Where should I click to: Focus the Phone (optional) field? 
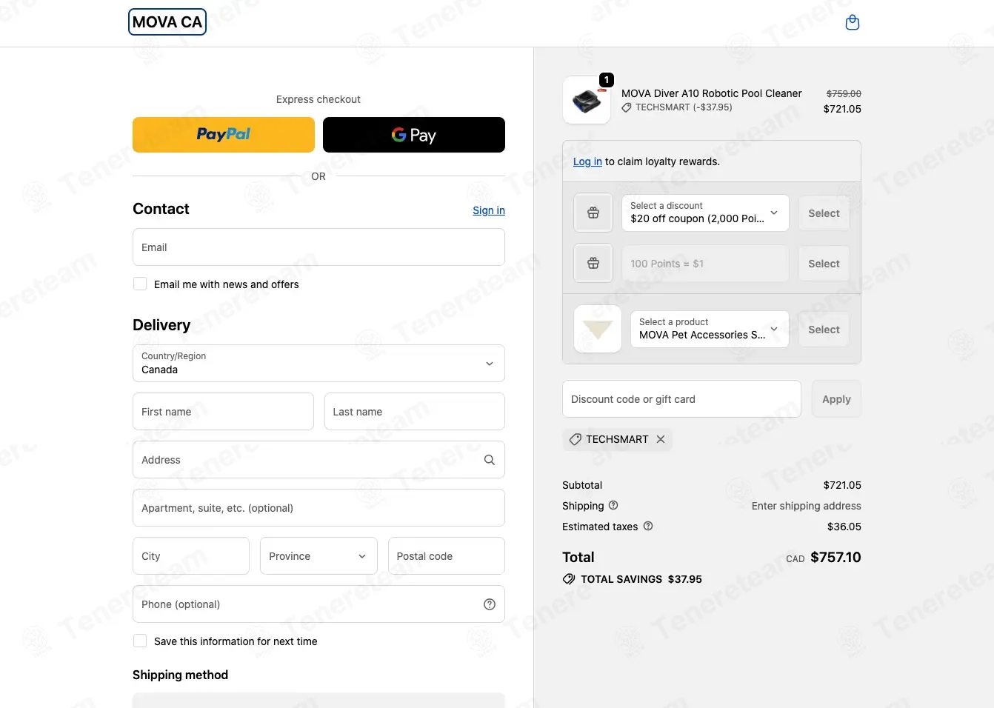pos(318,604)
